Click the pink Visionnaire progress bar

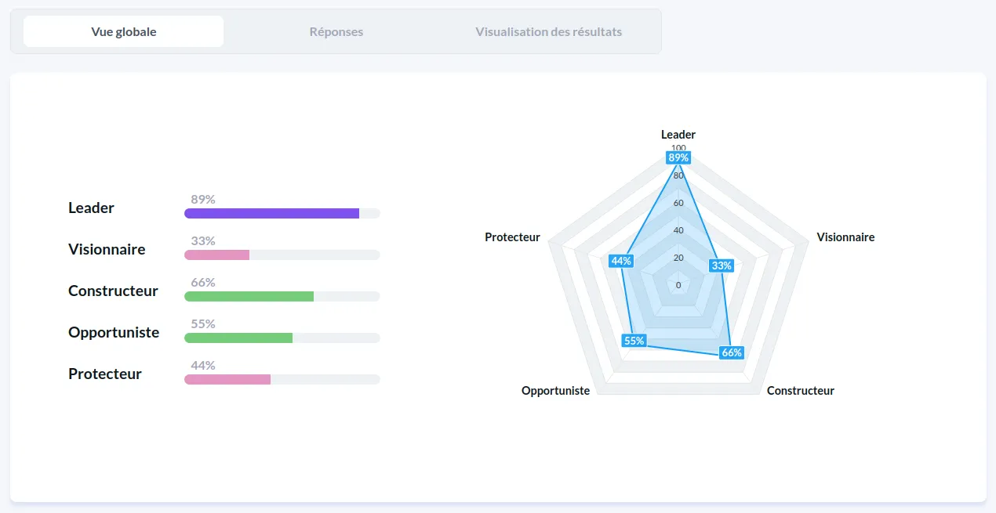click(216, 255)
